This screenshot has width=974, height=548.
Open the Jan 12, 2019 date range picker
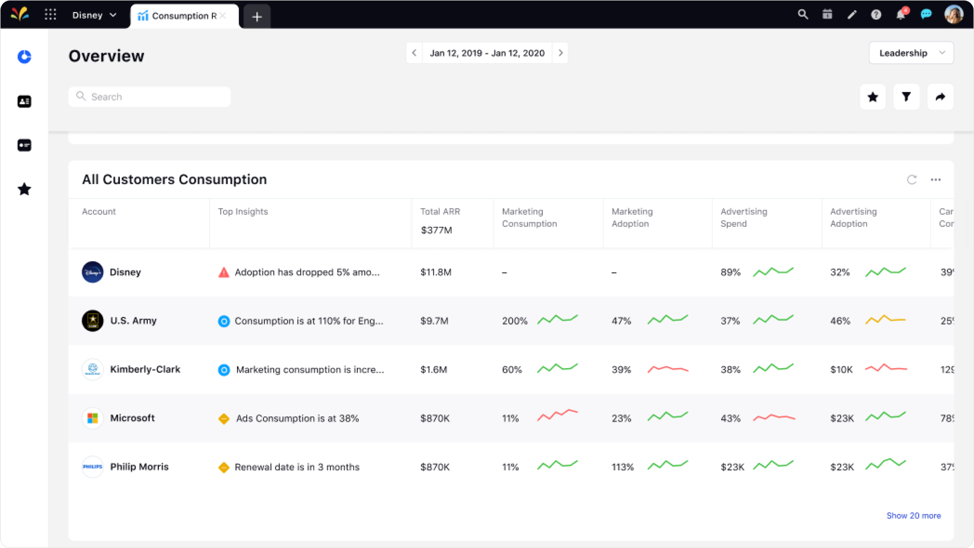point(487,53)
